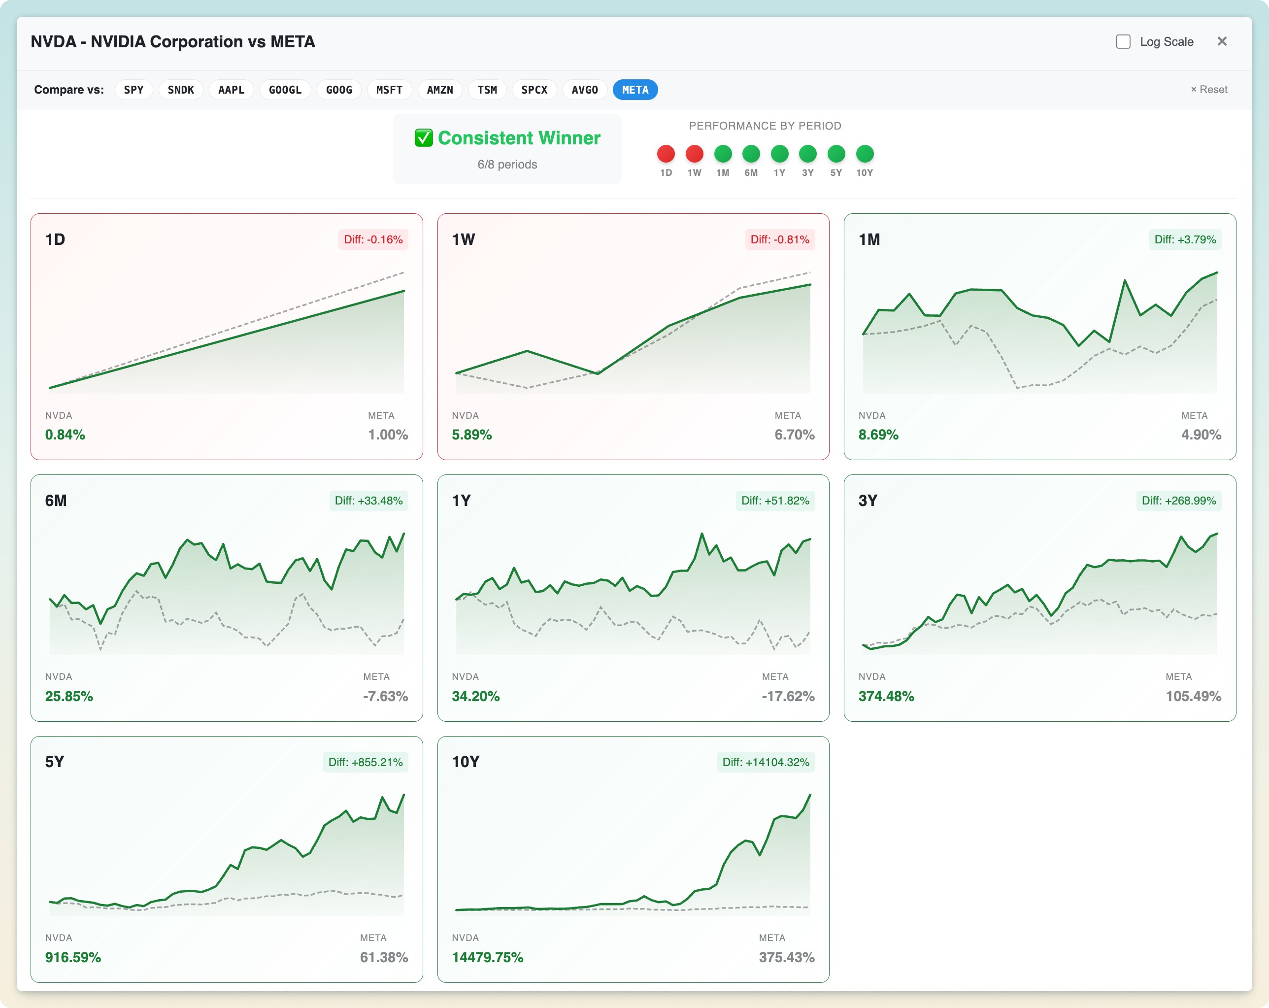Screen dimensions: 1269x1008
Task: Switch comparison to AMZN
Action: click(440, 90)
